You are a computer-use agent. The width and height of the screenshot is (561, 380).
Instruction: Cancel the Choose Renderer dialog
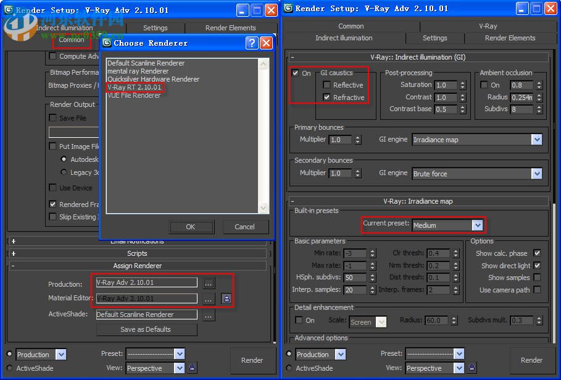pyautogui.click(x=245, y=227)
